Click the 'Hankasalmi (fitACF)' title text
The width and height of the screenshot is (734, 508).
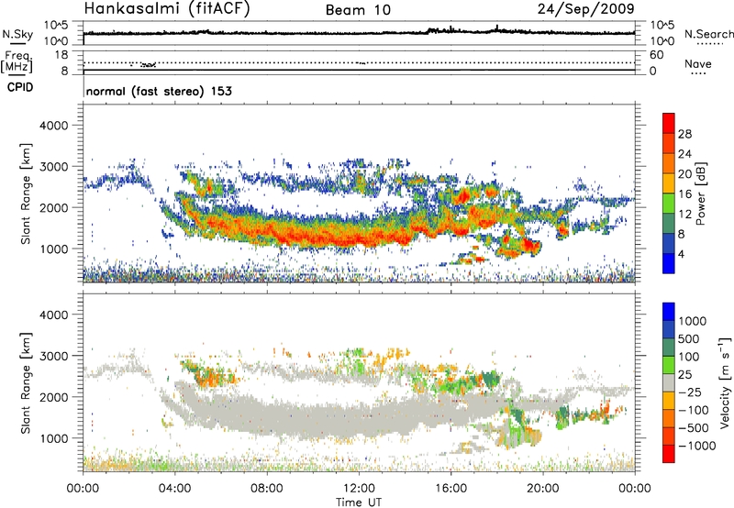point(167,8)
